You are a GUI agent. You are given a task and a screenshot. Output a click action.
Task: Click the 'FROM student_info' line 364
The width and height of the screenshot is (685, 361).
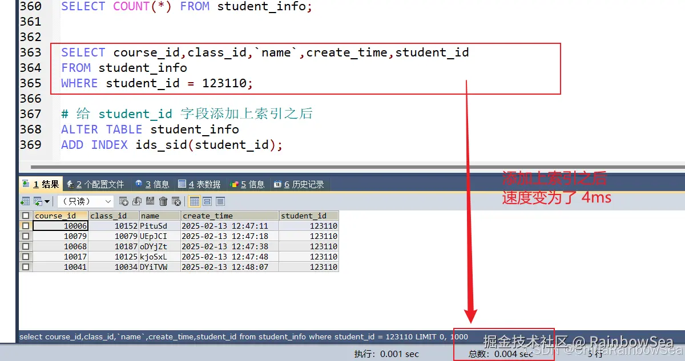124,68
